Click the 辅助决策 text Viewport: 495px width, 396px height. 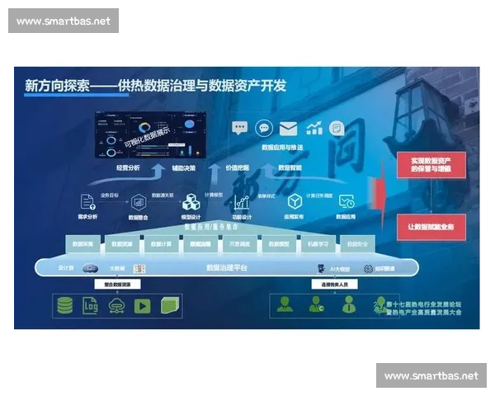184,168
